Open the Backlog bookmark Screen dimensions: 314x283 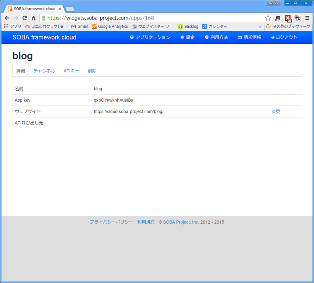pos(188,27)
